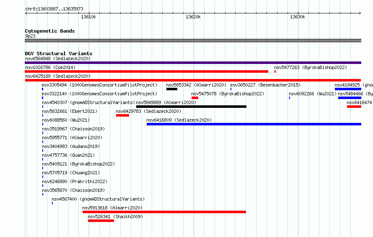Click the nsv5955771 (Almarri2020) label

point(72,138)
